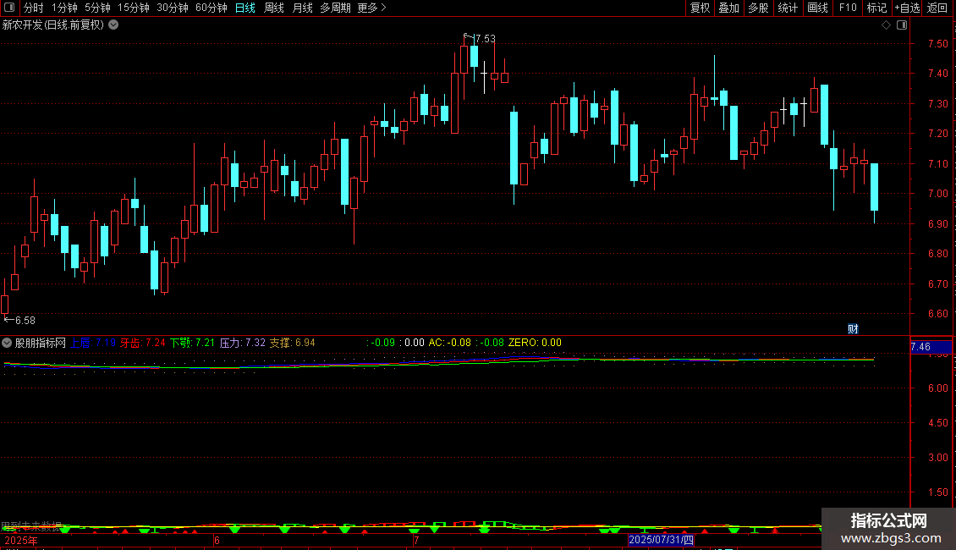This screenshot has width=956, height=550.
Task: Open the 多周期 multi-period view
Action: point(335,8)
